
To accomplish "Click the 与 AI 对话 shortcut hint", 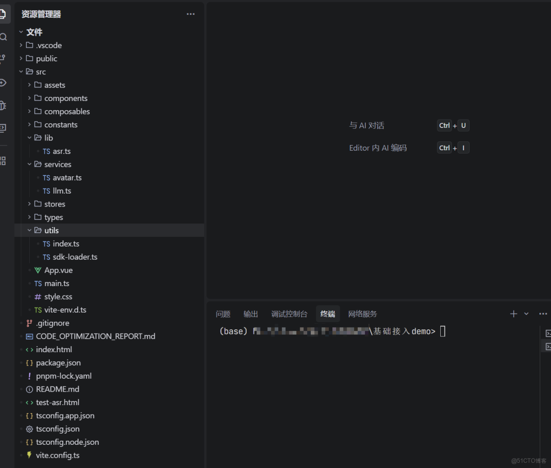I will pyautogui.click(x=367, y=126).
